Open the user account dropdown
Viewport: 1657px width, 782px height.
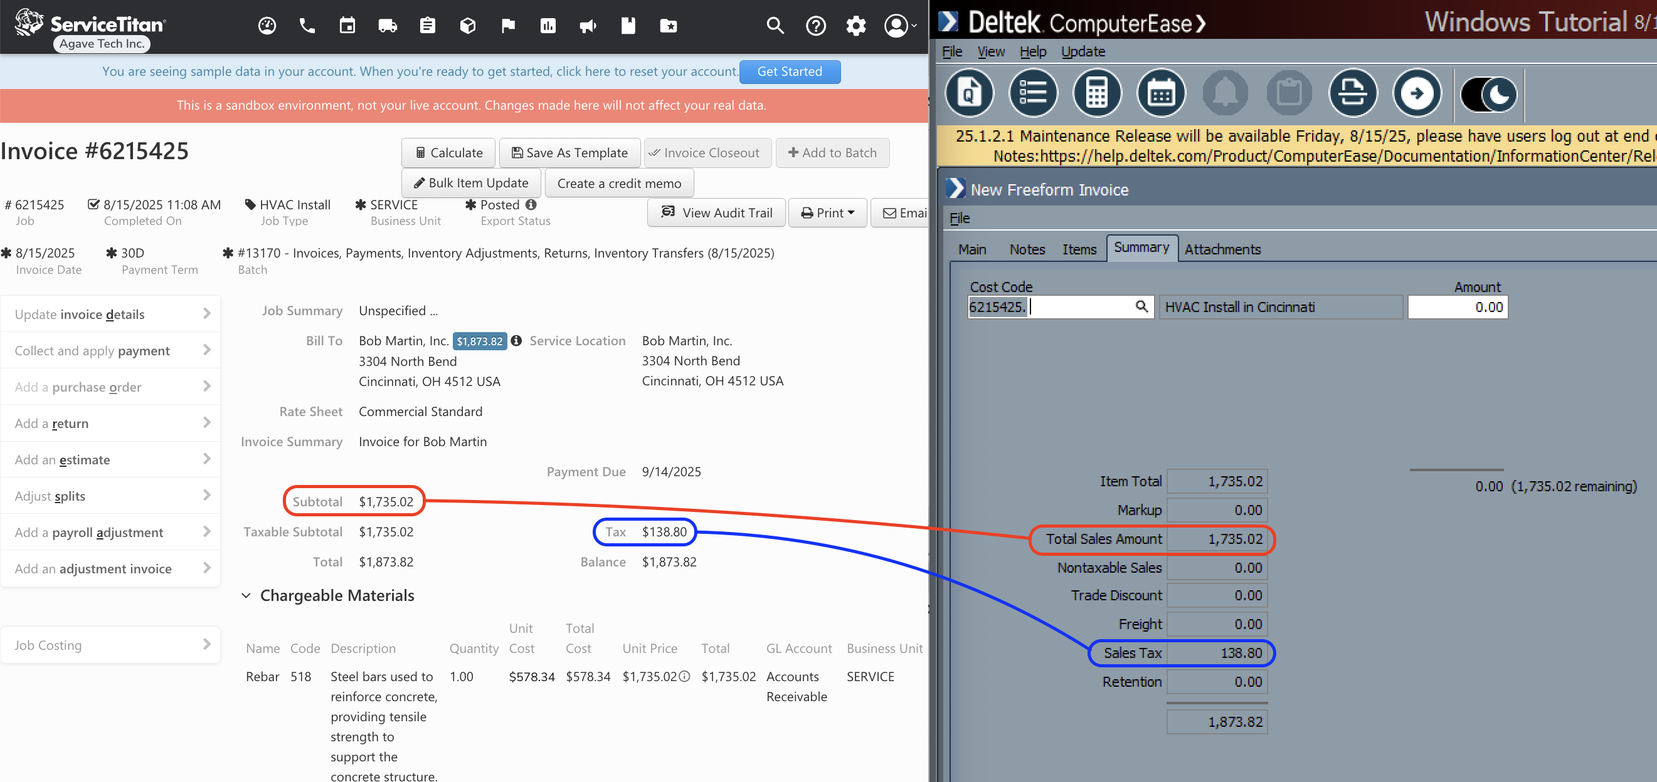pos(900,26)
